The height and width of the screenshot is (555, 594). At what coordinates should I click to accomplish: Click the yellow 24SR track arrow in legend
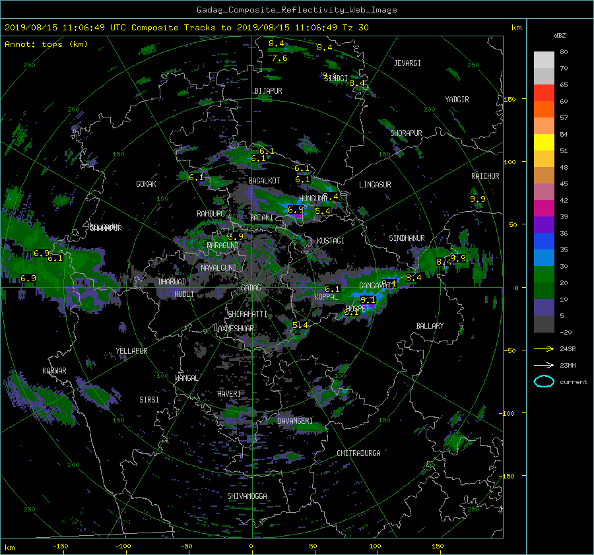click(x=544, y=349)
